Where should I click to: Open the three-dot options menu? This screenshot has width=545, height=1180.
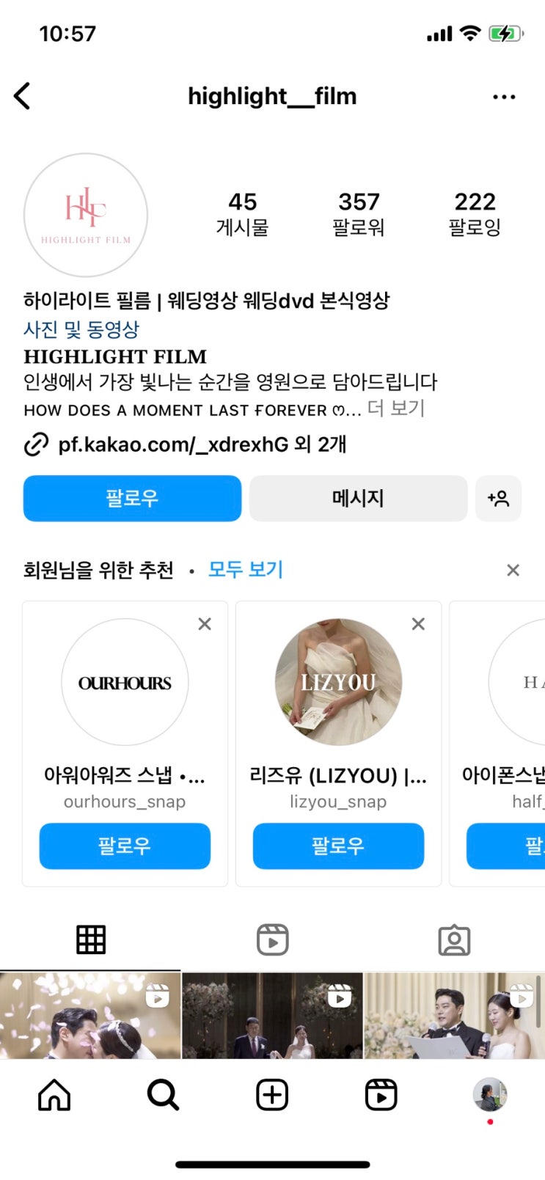point(504,97)
